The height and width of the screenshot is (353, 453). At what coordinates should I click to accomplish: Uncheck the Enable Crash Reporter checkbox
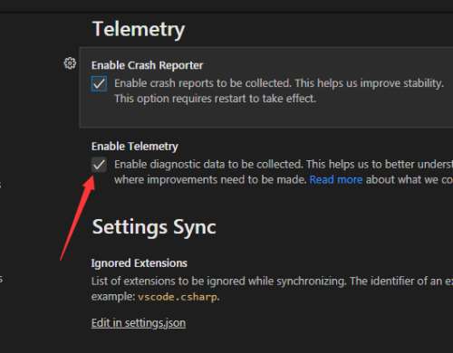[x=99, y=83]
